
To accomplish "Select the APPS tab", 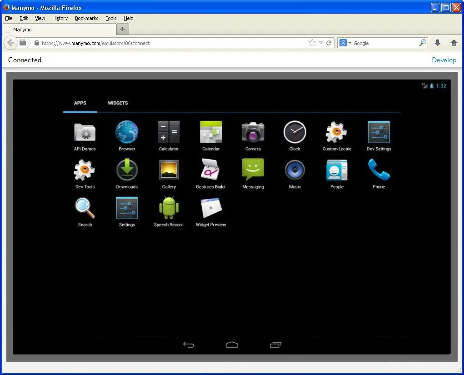I will tap(80, 103).
